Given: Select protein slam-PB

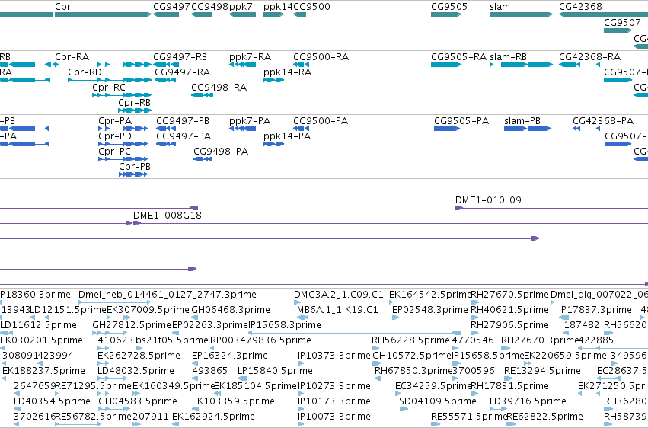Looking at the screenshot, I should [528, 129].
